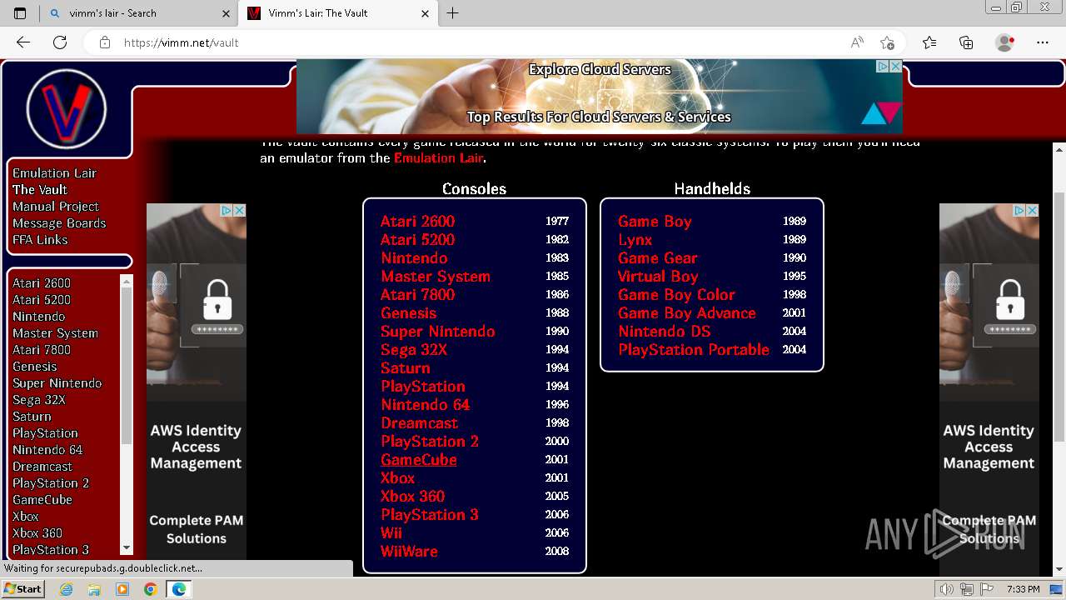Screen dimensions: 1066x600
Task: Select Saturn in left sidebar list
Action: [x=32, y=417]
